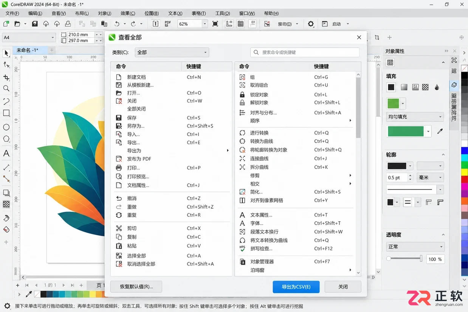Select the Transparency checkerboard tool
468x312 pixels.
pos(6,204)
